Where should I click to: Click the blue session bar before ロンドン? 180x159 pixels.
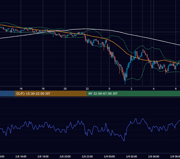tap(7, 94)
